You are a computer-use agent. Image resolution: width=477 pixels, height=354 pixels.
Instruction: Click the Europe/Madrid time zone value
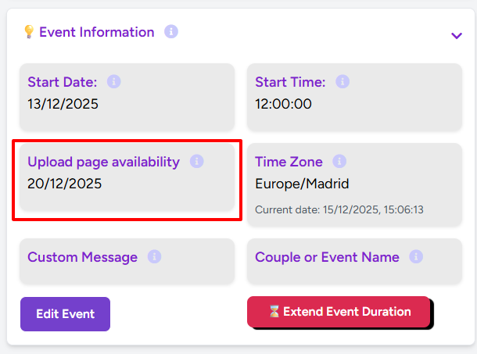click(302, 184)
